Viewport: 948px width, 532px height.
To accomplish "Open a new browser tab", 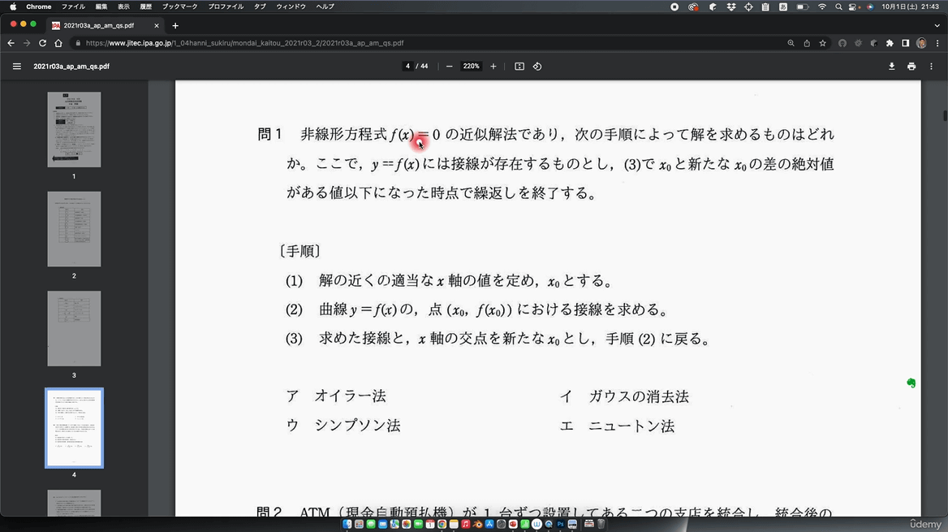I will [x=175, y=25].
